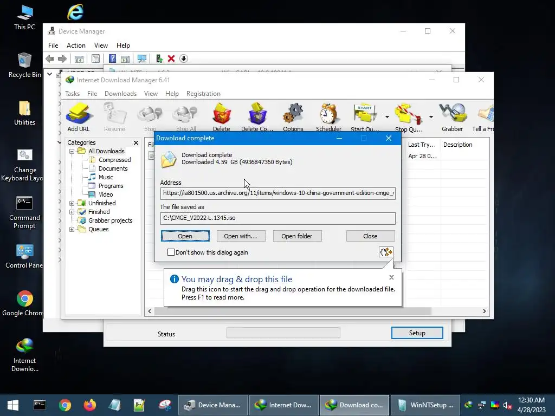The image size is (555, 416).
Task: Check 'Don't show this dialog again'
Action: (x=171, y=252)
